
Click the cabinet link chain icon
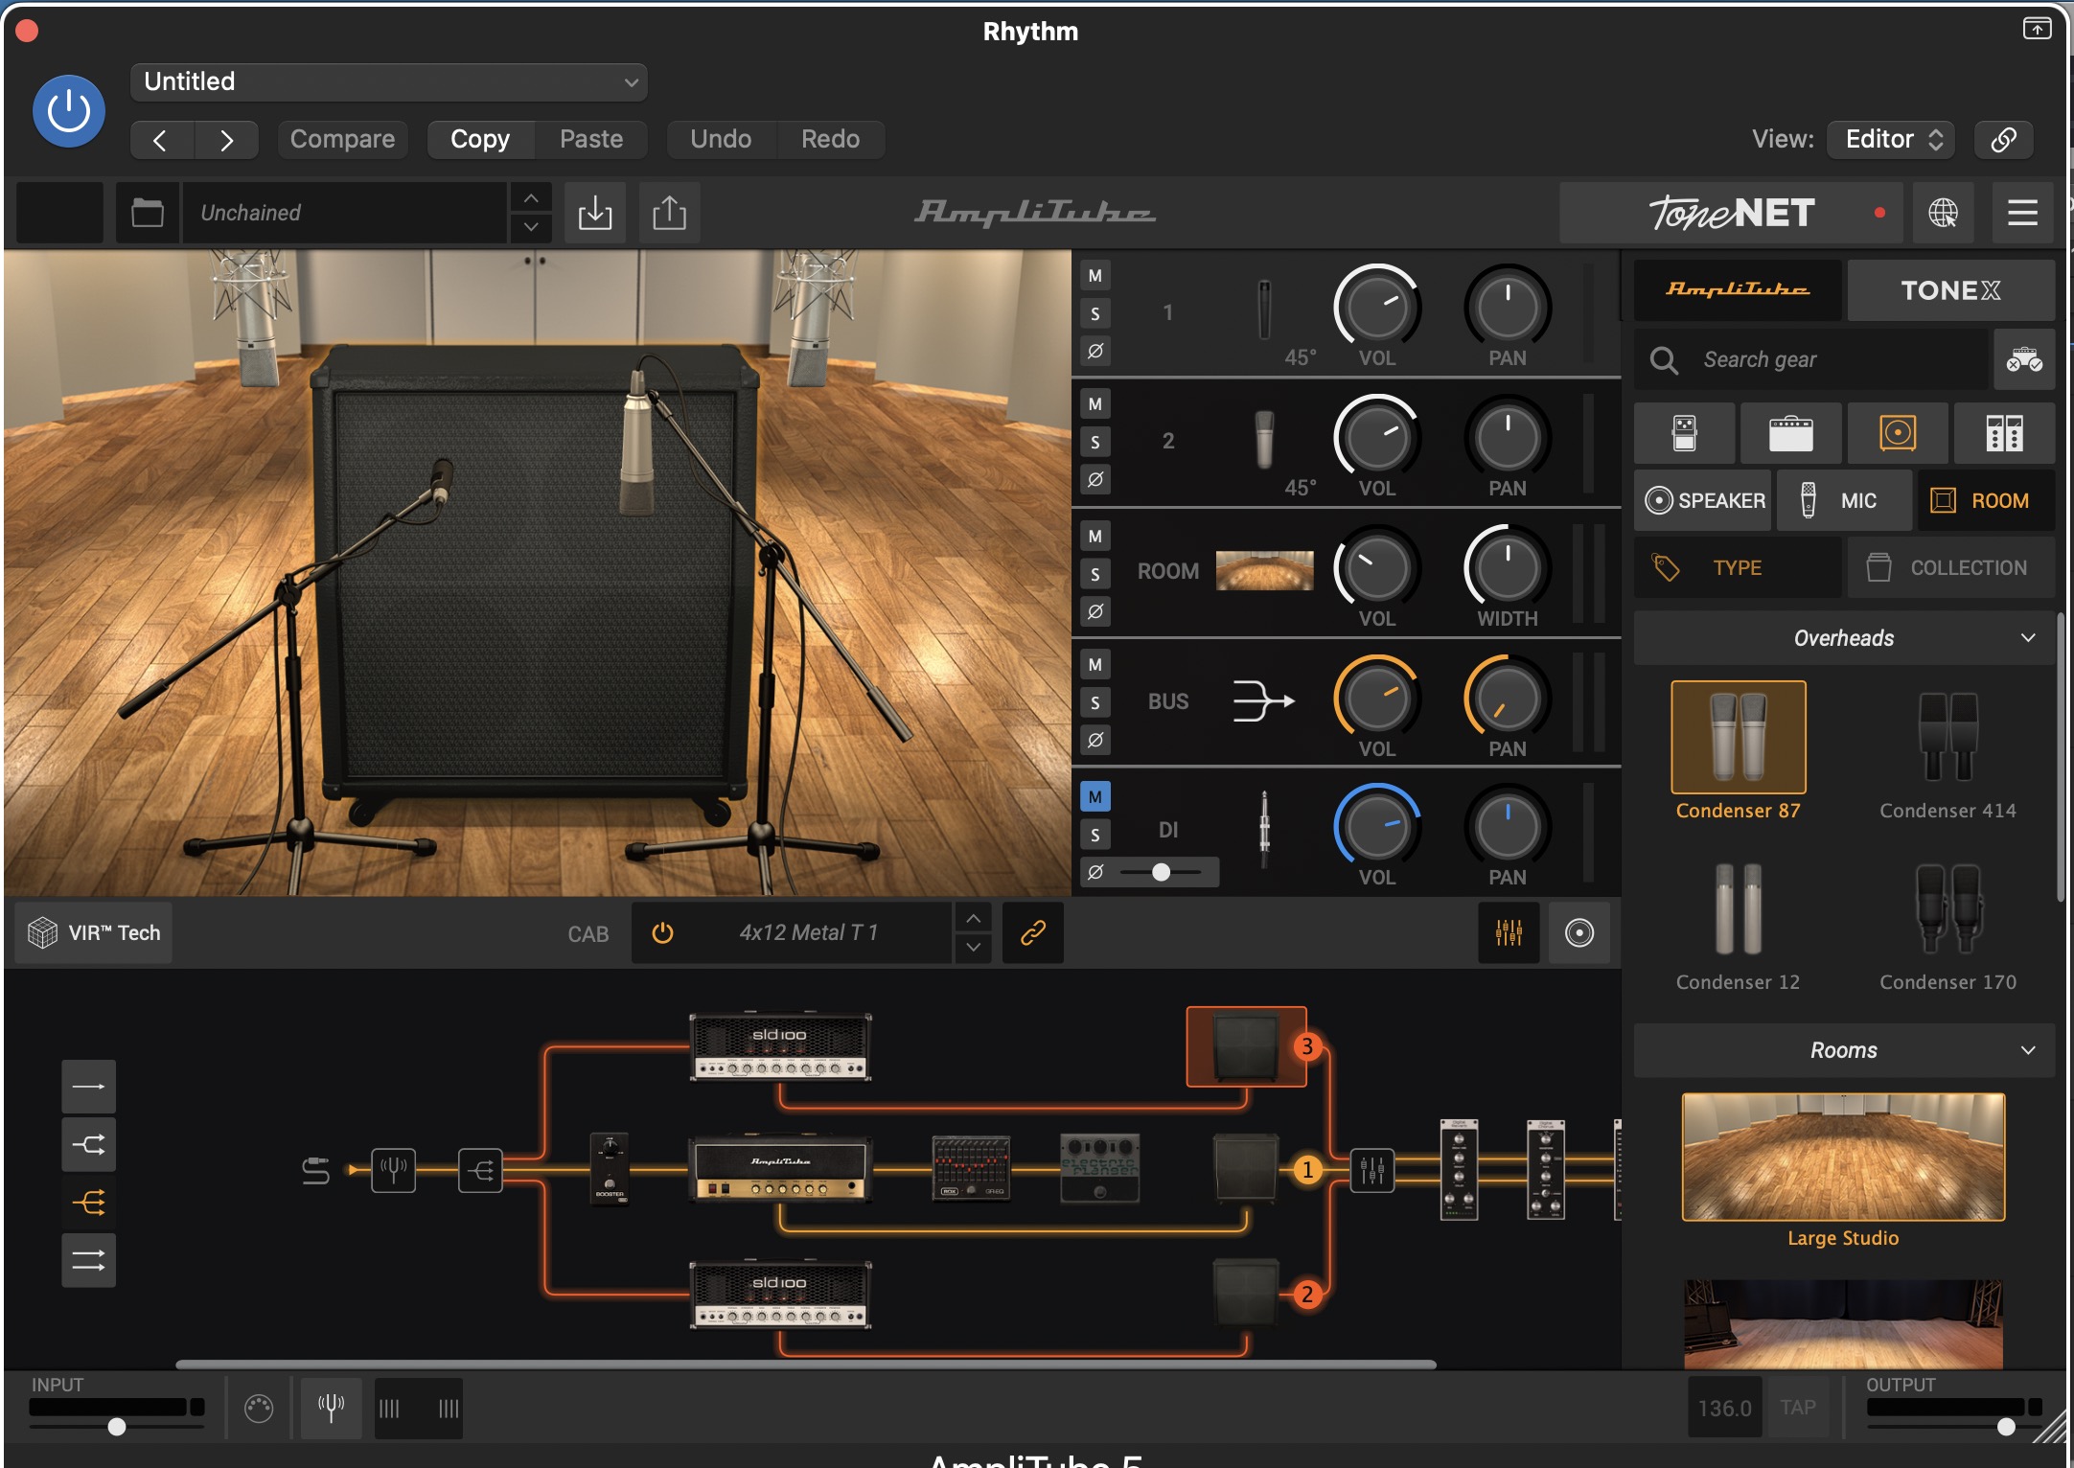(1032, 932)
